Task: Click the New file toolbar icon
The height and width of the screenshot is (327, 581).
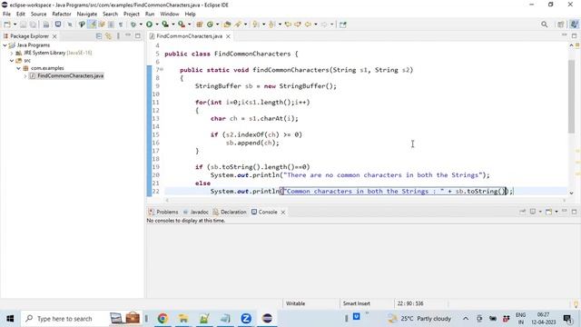Action: [x=7, y=25]
